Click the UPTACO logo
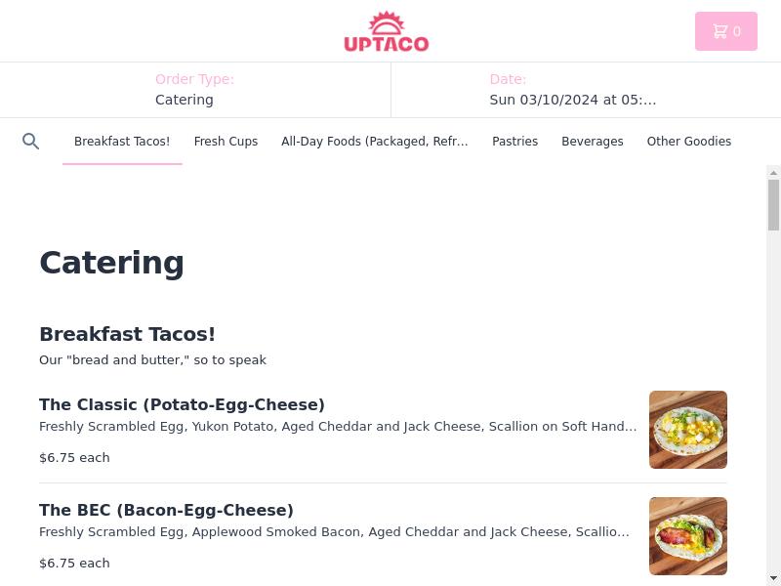This screenshot has width=781, height=586. pyautogui.click(x=387, y=32)
